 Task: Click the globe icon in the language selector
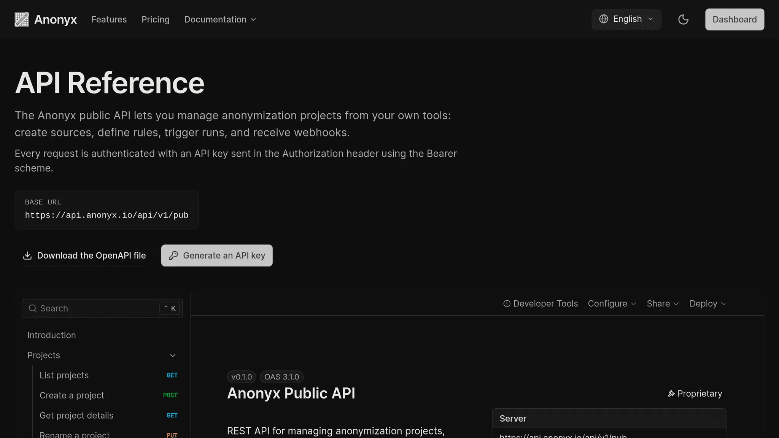click(x=604, y=19)
